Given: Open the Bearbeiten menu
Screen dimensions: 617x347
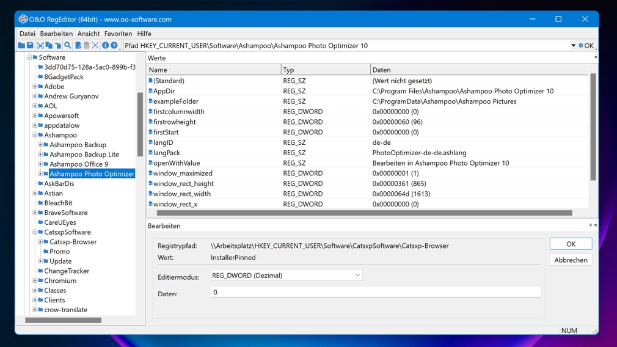Looking at the screenshot, I should (56, 34).
